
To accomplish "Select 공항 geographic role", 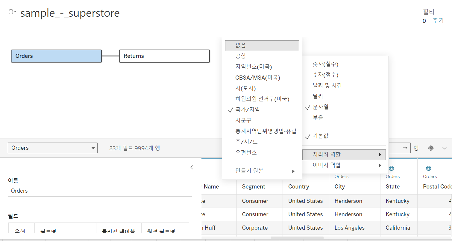I will point(262,56).
